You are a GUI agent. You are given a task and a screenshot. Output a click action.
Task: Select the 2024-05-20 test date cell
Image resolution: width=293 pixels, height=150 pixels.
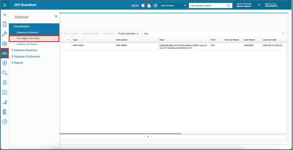(274, 46)
